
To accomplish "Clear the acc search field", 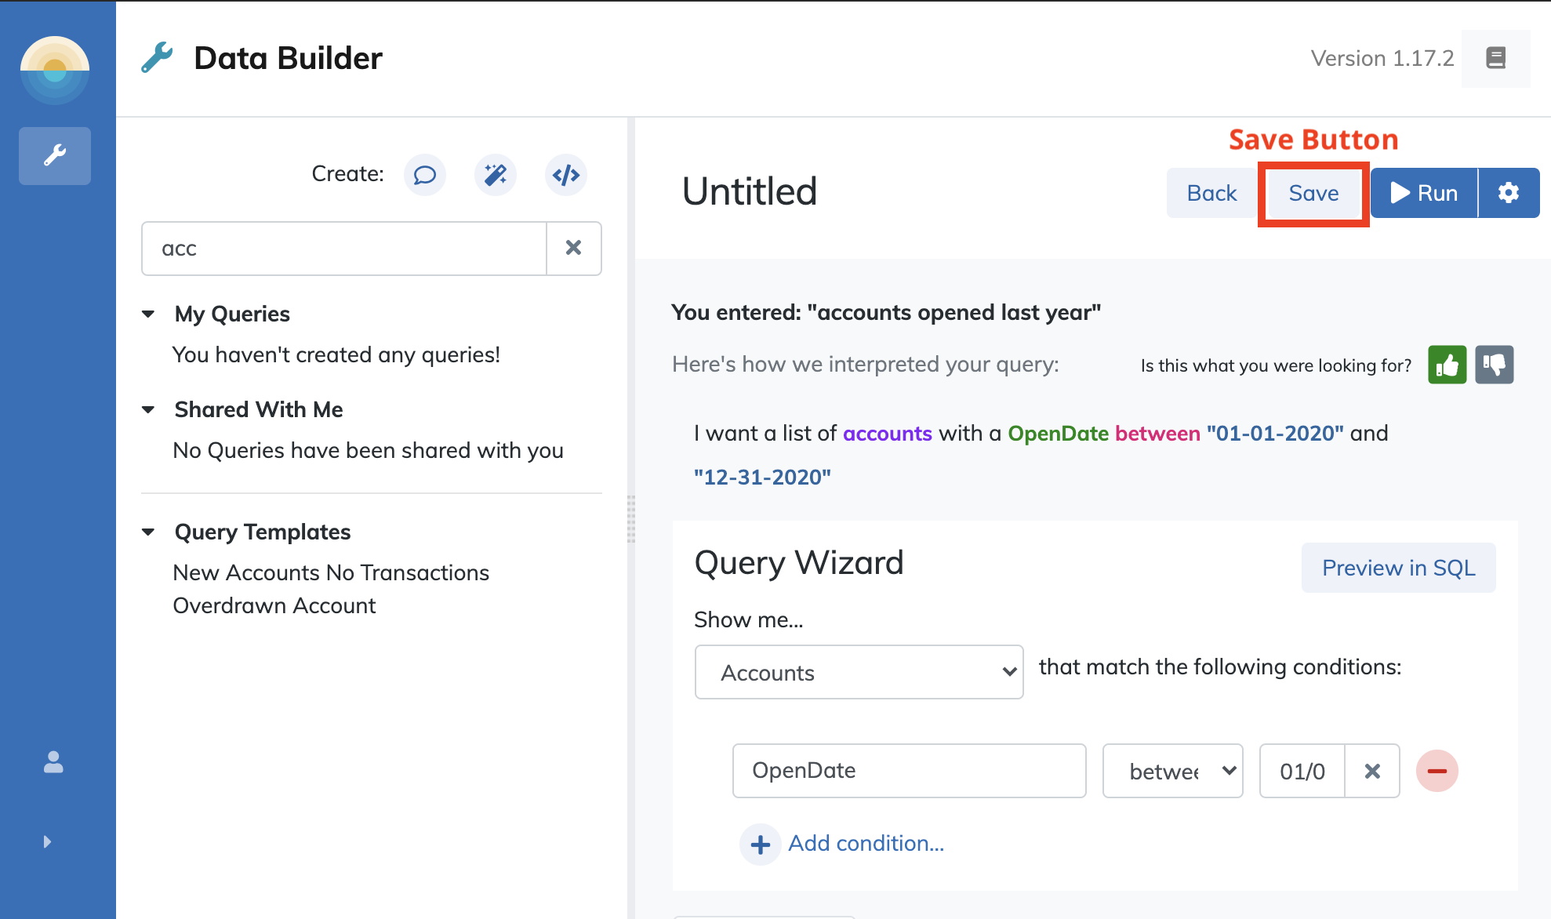I will tap(574, 249).
